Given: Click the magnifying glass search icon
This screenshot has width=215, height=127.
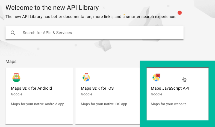Looking at the screenshot, I should (x=13, y=33).
